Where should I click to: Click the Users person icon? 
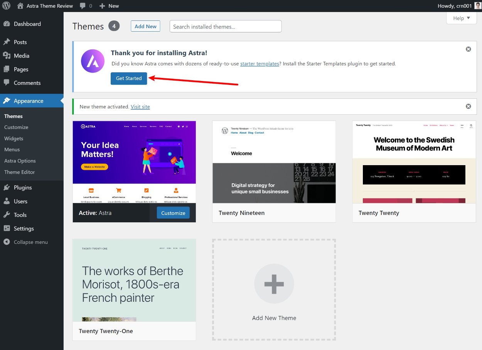click(7, 201)
